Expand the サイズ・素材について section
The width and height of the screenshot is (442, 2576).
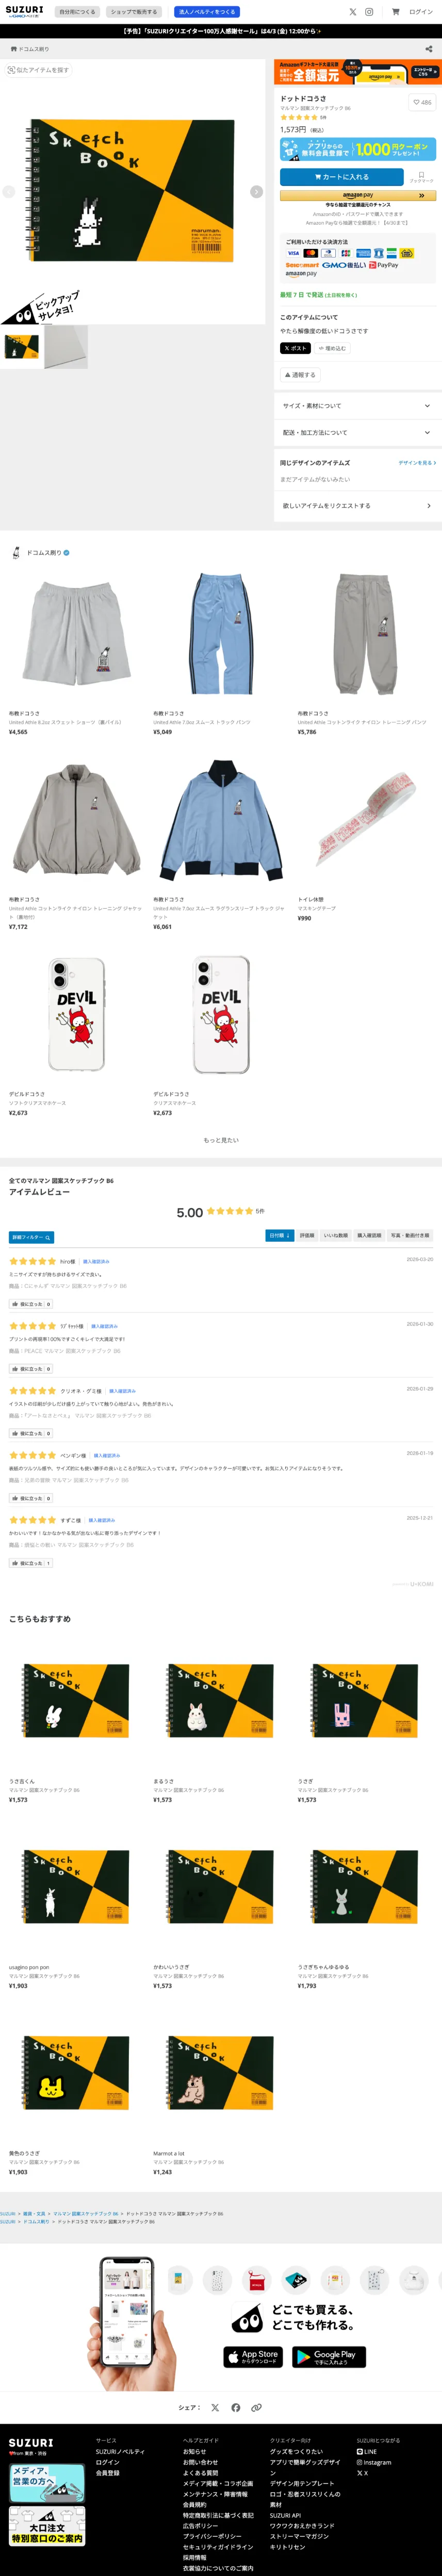[x=357, y=406]
